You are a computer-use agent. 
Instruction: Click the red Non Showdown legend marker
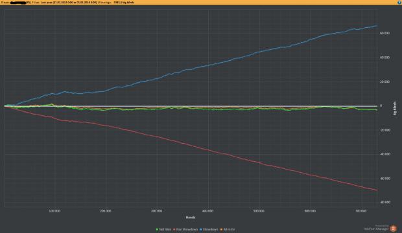coord(174,229)
